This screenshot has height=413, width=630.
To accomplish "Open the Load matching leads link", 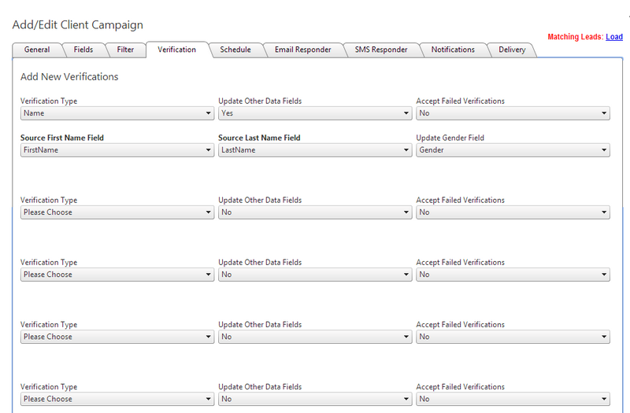I will [613, 37].
